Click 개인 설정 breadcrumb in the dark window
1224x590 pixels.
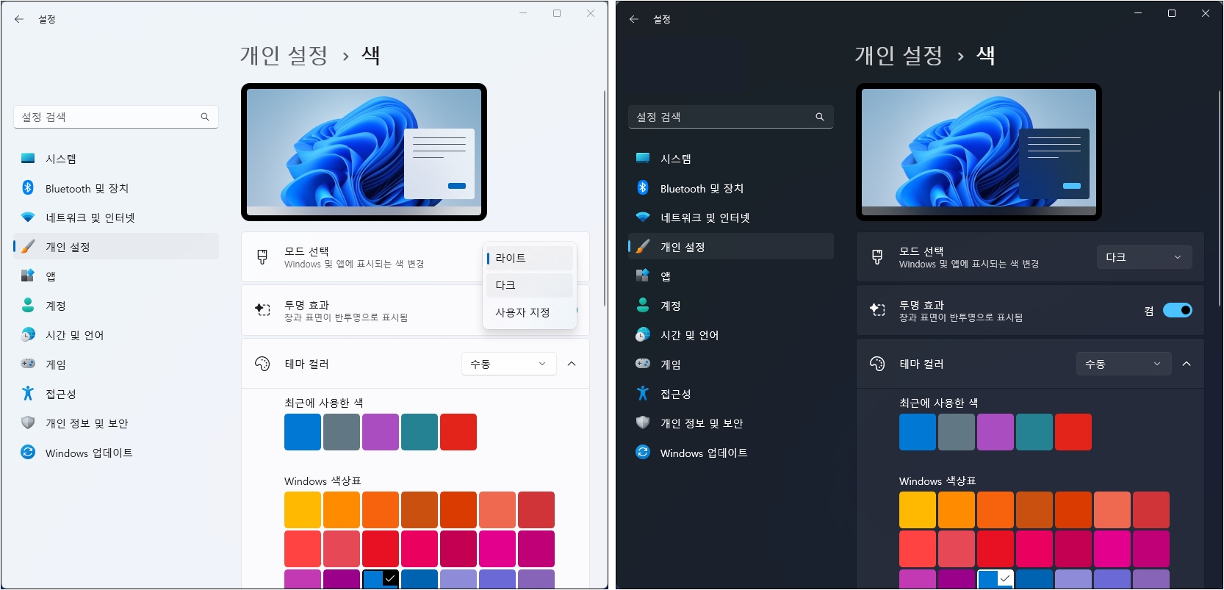tap(899, 55)
